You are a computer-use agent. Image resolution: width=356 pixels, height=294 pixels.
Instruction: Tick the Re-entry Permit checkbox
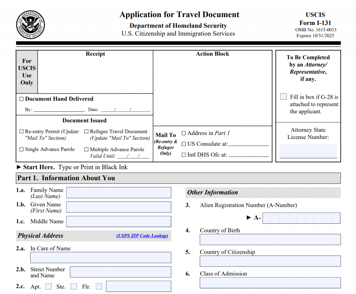21,131
